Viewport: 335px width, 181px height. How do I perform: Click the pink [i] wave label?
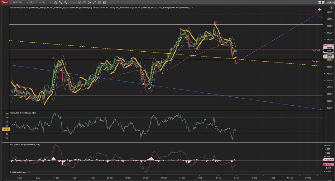click(x=53, y=58)
